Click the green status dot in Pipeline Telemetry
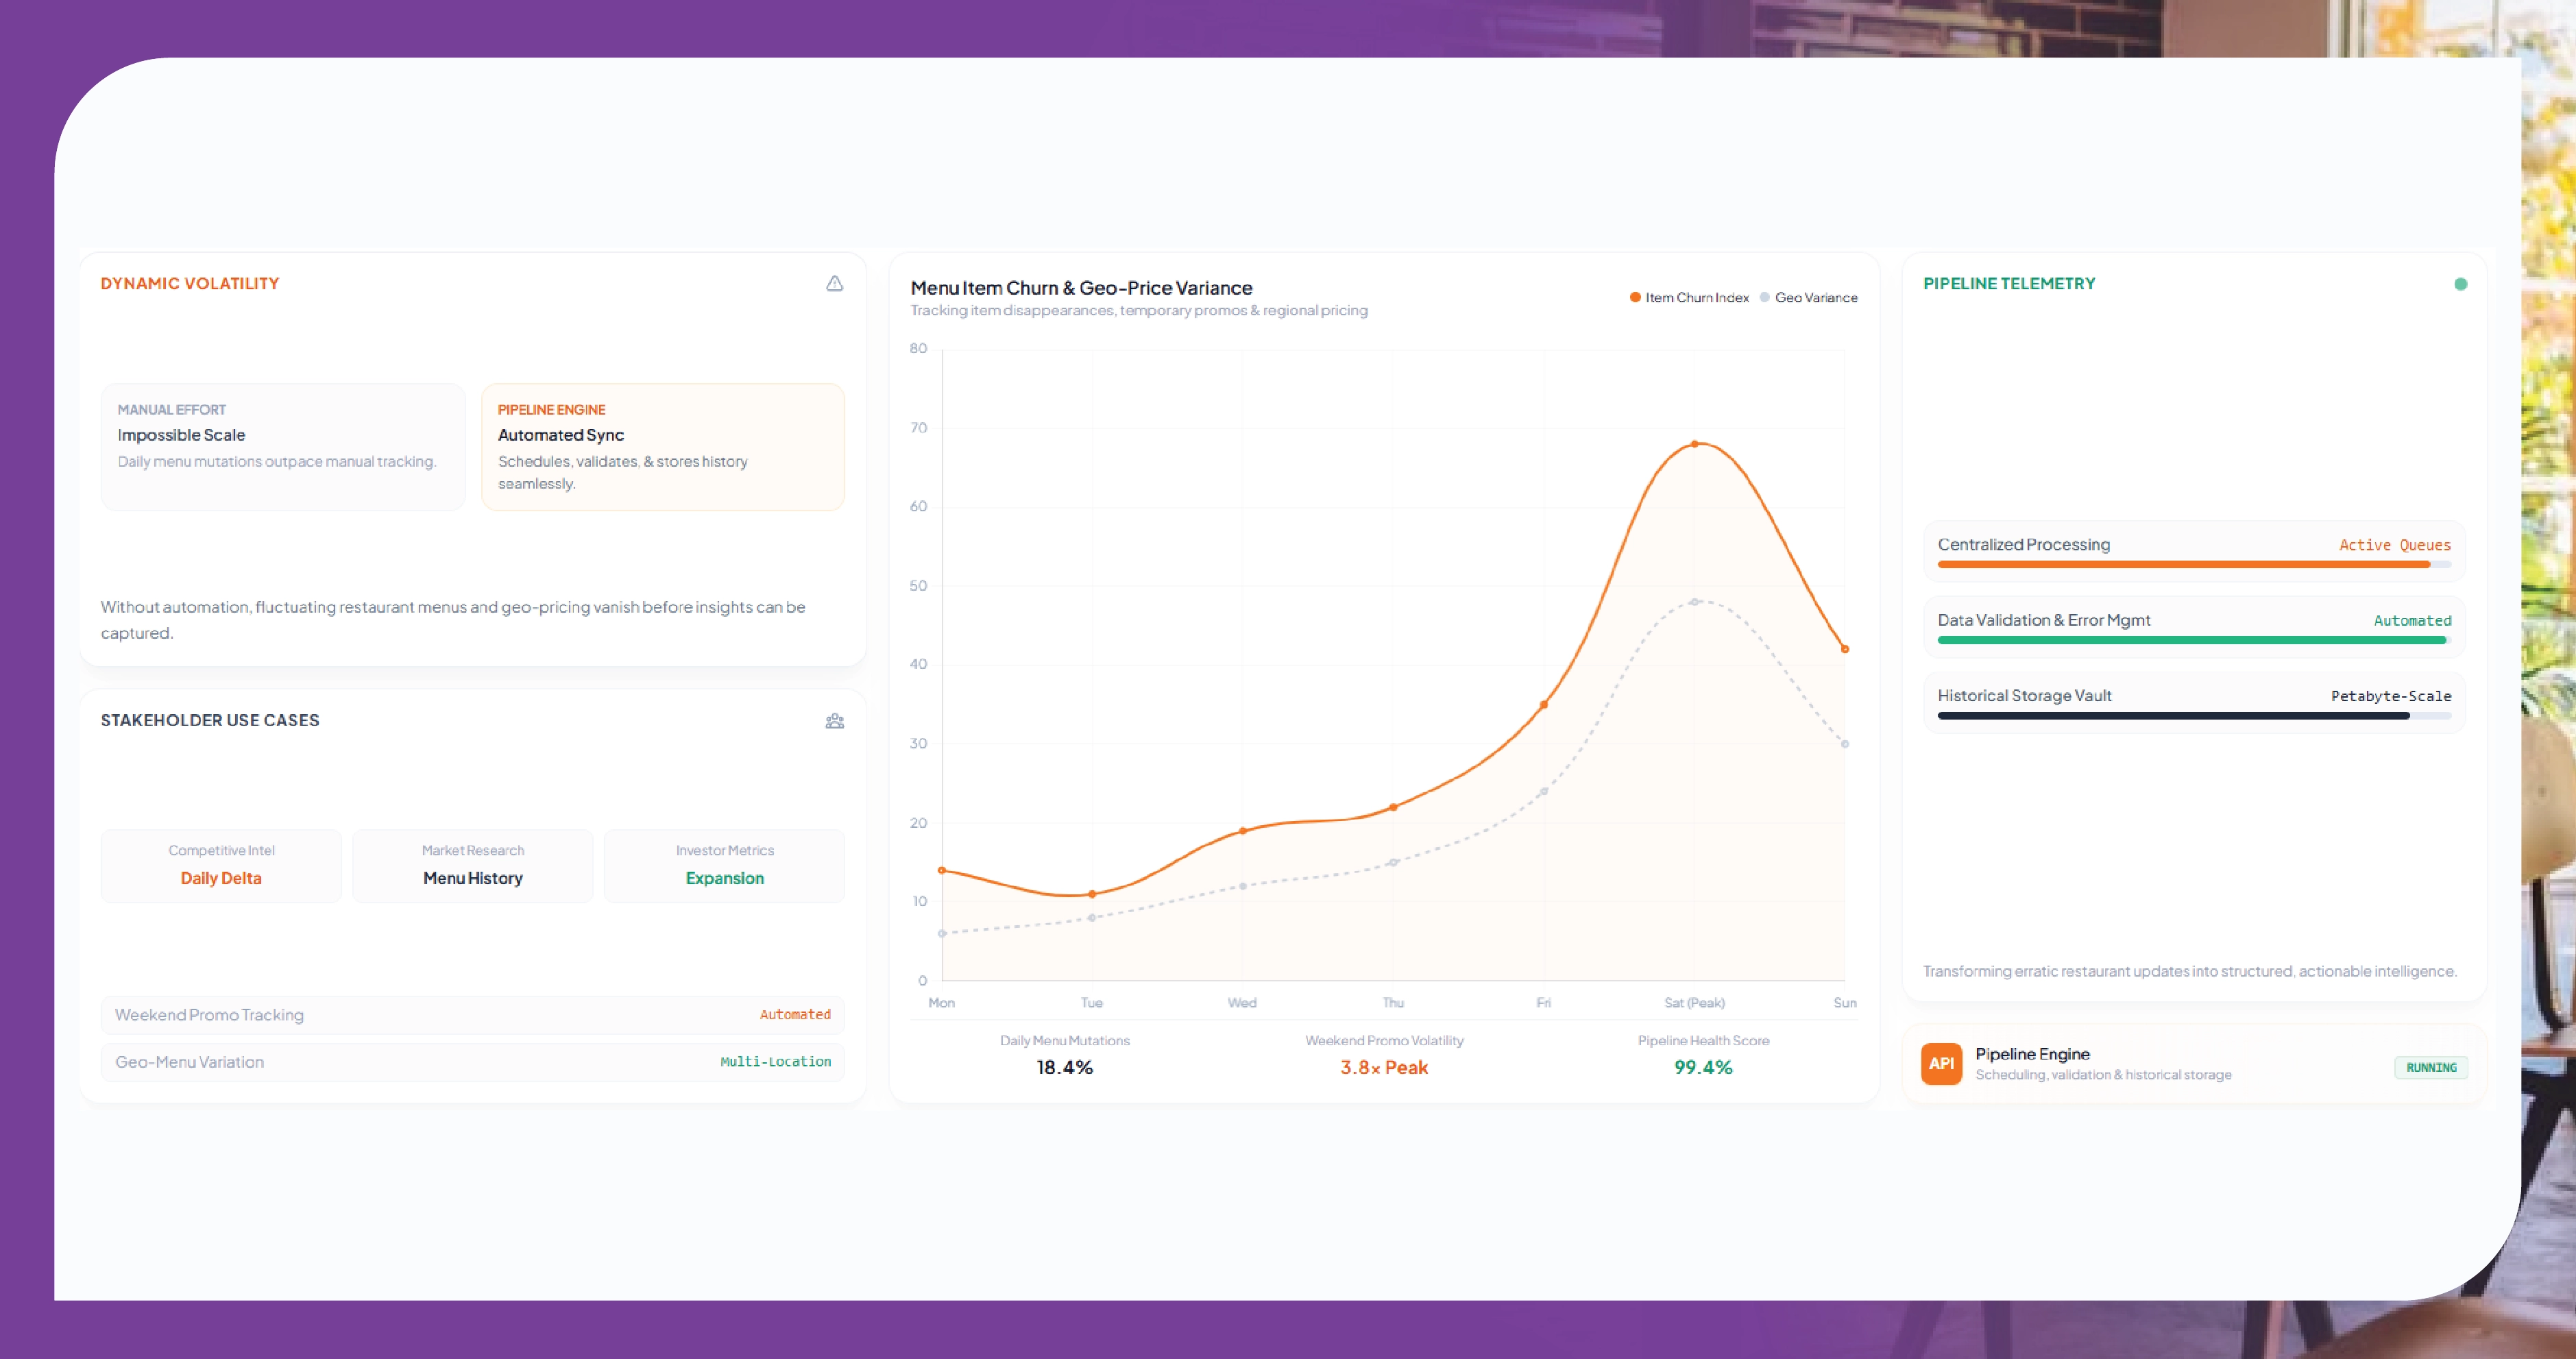 [2461, 284]
